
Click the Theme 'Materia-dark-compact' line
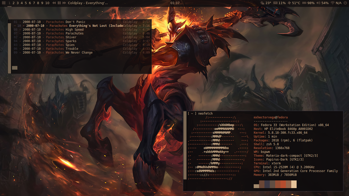tap(286, 156)
